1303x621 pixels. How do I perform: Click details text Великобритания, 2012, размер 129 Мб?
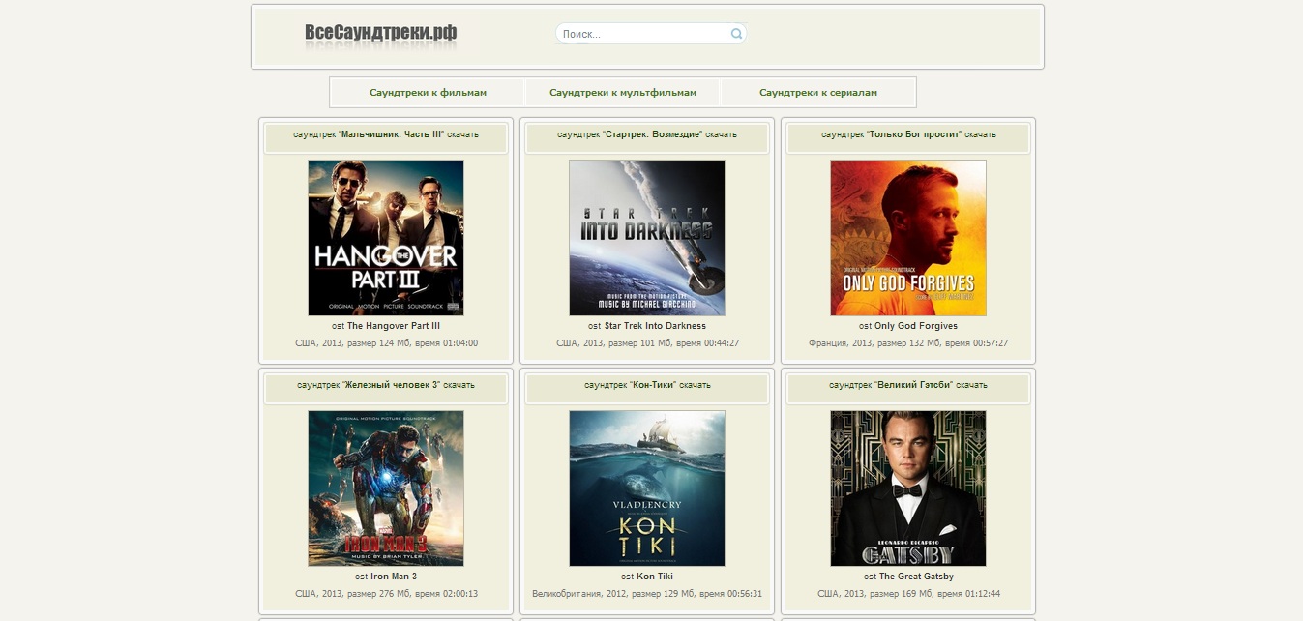(x=647, y=594)
